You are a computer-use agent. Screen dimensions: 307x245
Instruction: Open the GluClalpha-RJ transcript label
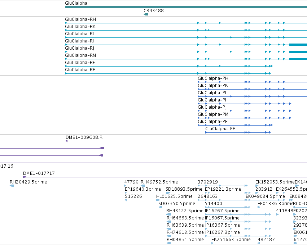coord(80,48)
